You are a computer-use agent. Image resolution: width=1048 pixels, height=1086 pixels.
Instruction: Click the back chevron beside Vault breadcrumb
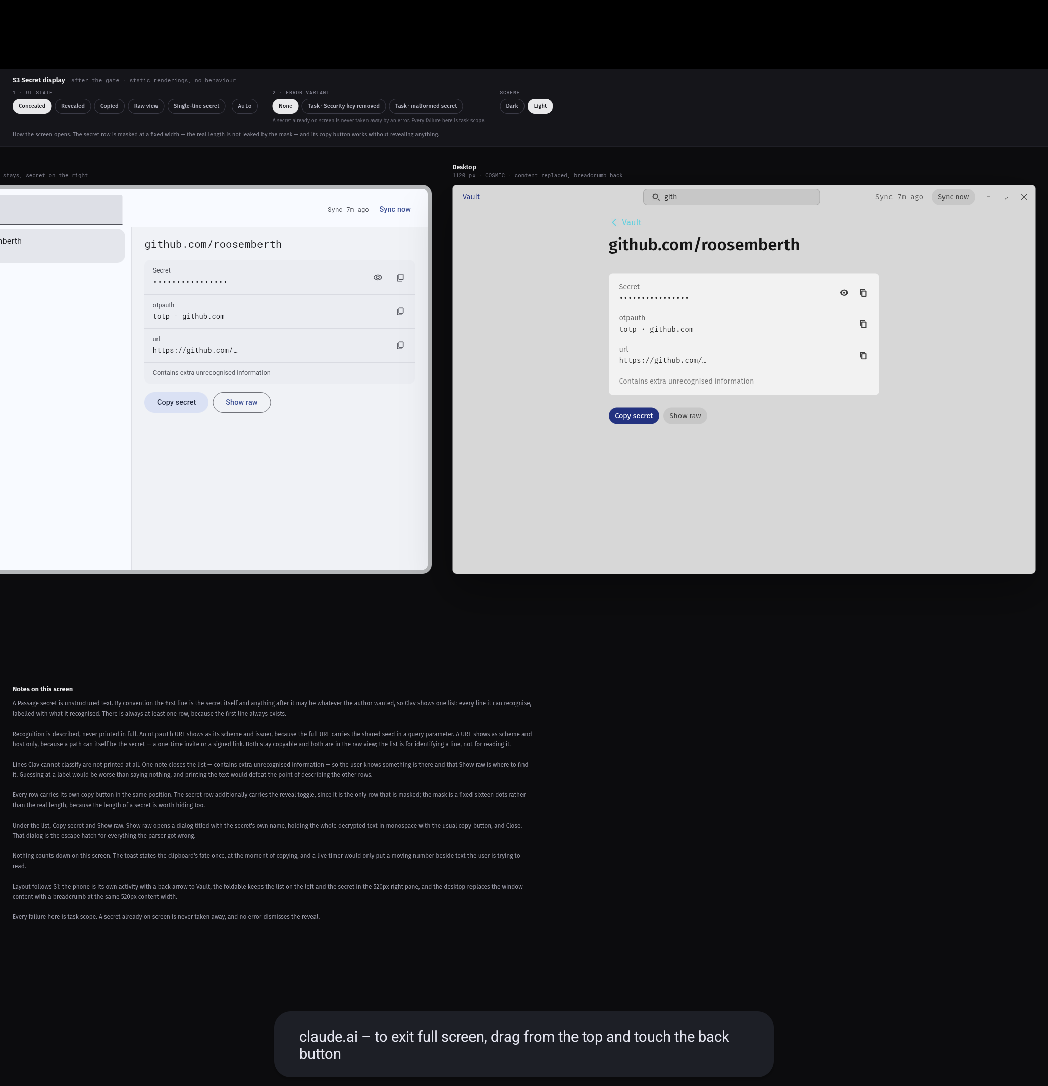tap(614, 222)
